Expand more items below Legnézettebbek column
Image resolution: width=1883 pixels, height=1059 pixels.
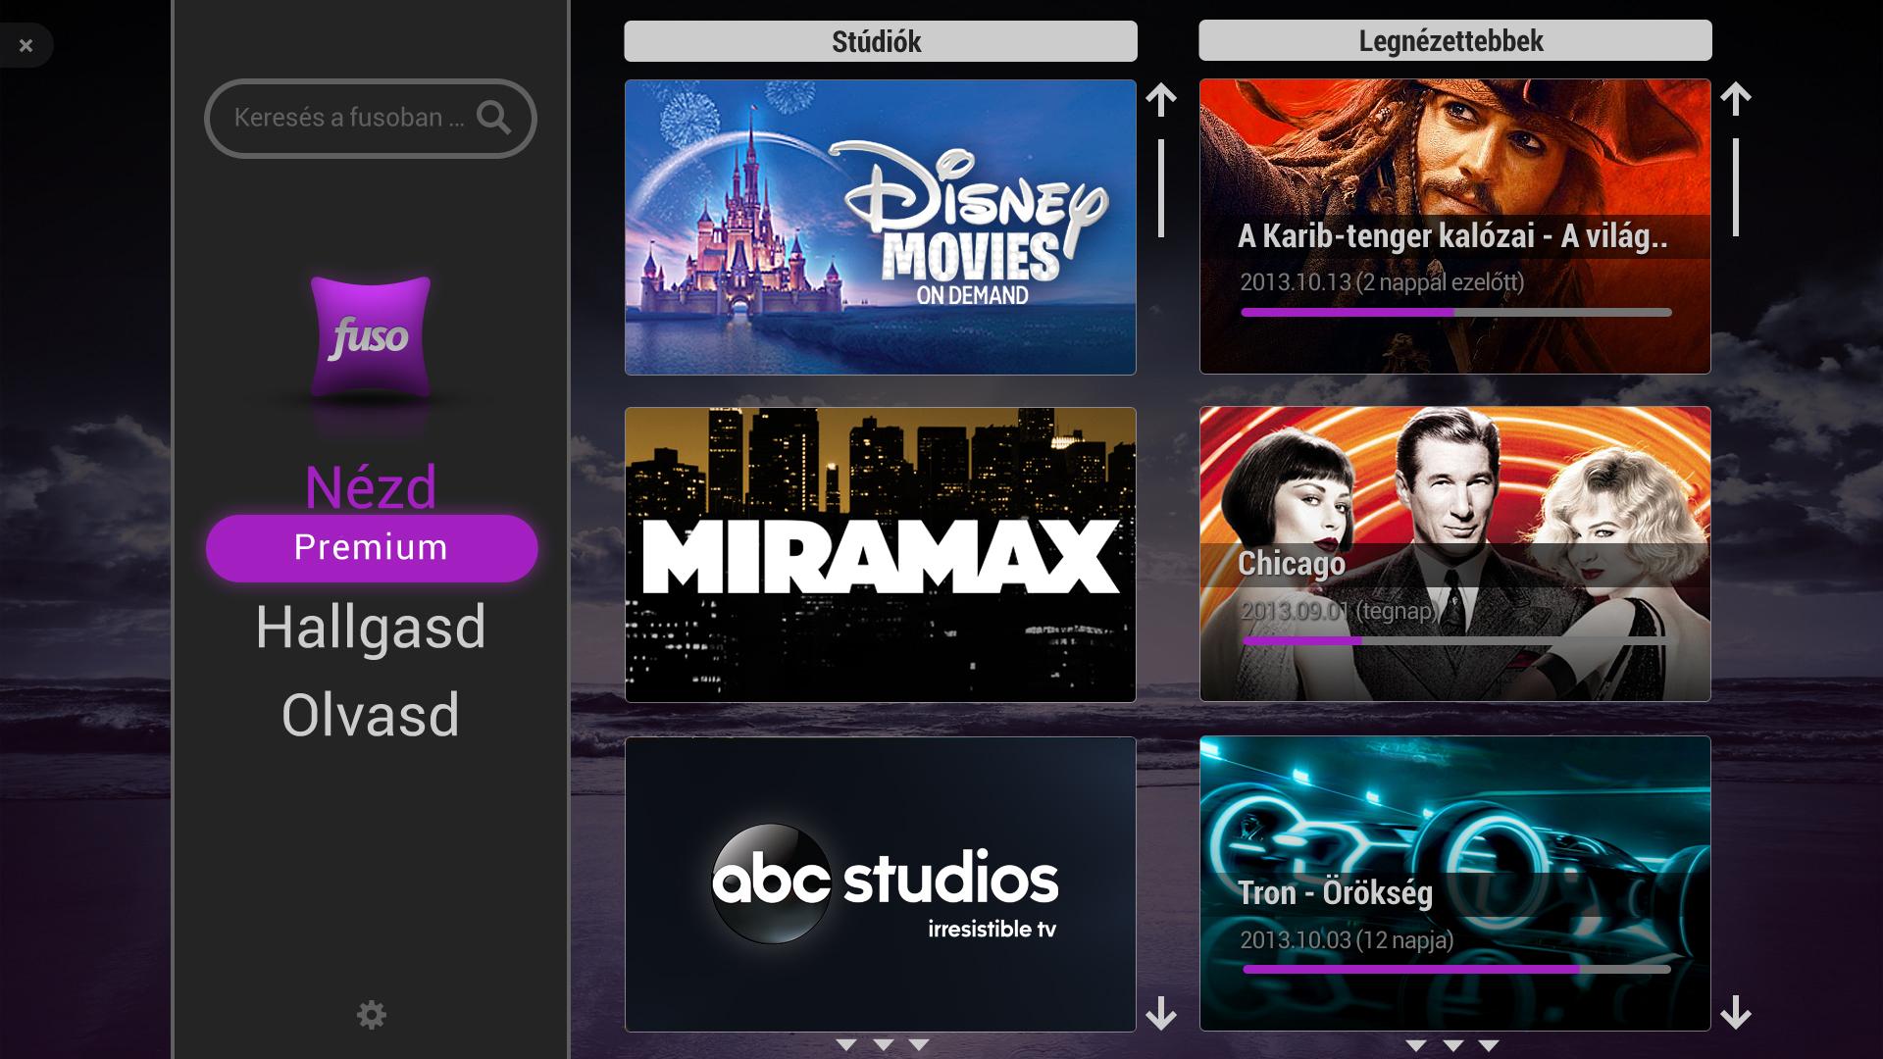tap(1452, 1045)
